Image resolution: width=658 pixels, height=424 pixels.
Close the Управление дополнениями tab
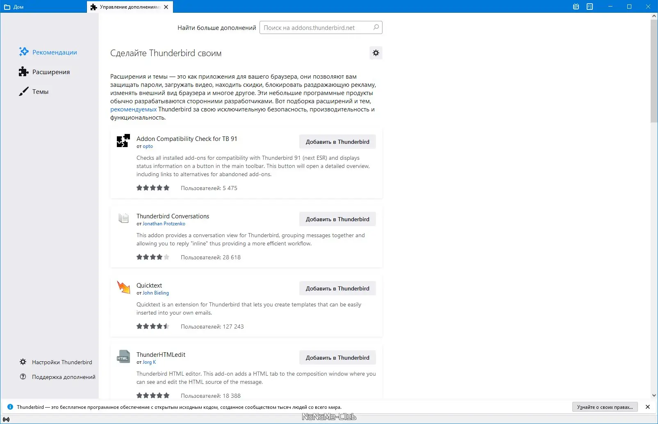click(166, 7)
